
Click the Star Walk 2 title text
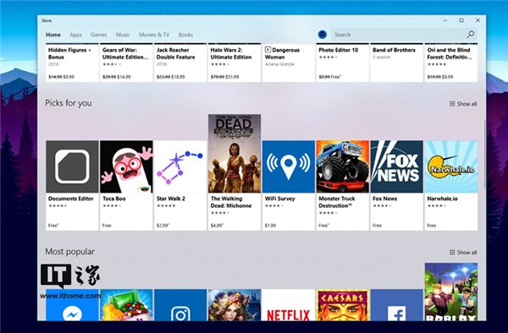[171, 199]
